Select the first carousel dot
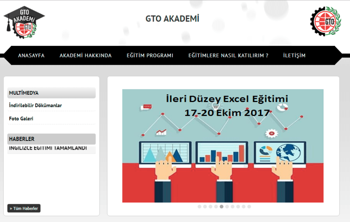The width and height of the screenshot is (350, 222). coord(199,206)
